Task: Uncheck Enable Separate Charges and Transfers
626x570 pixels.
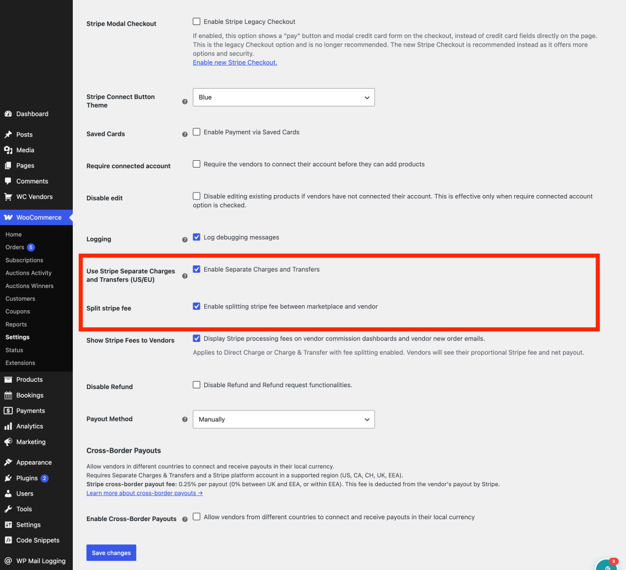Action: 196,269
